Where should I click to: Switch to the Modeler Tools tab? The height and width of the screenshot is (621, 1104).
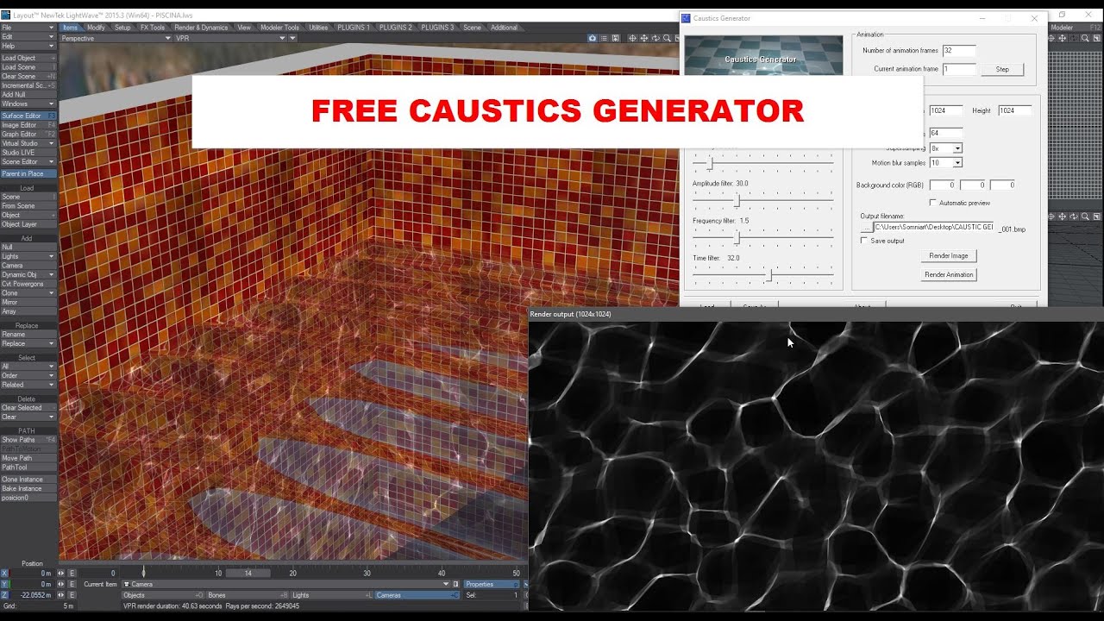(279, 28)
